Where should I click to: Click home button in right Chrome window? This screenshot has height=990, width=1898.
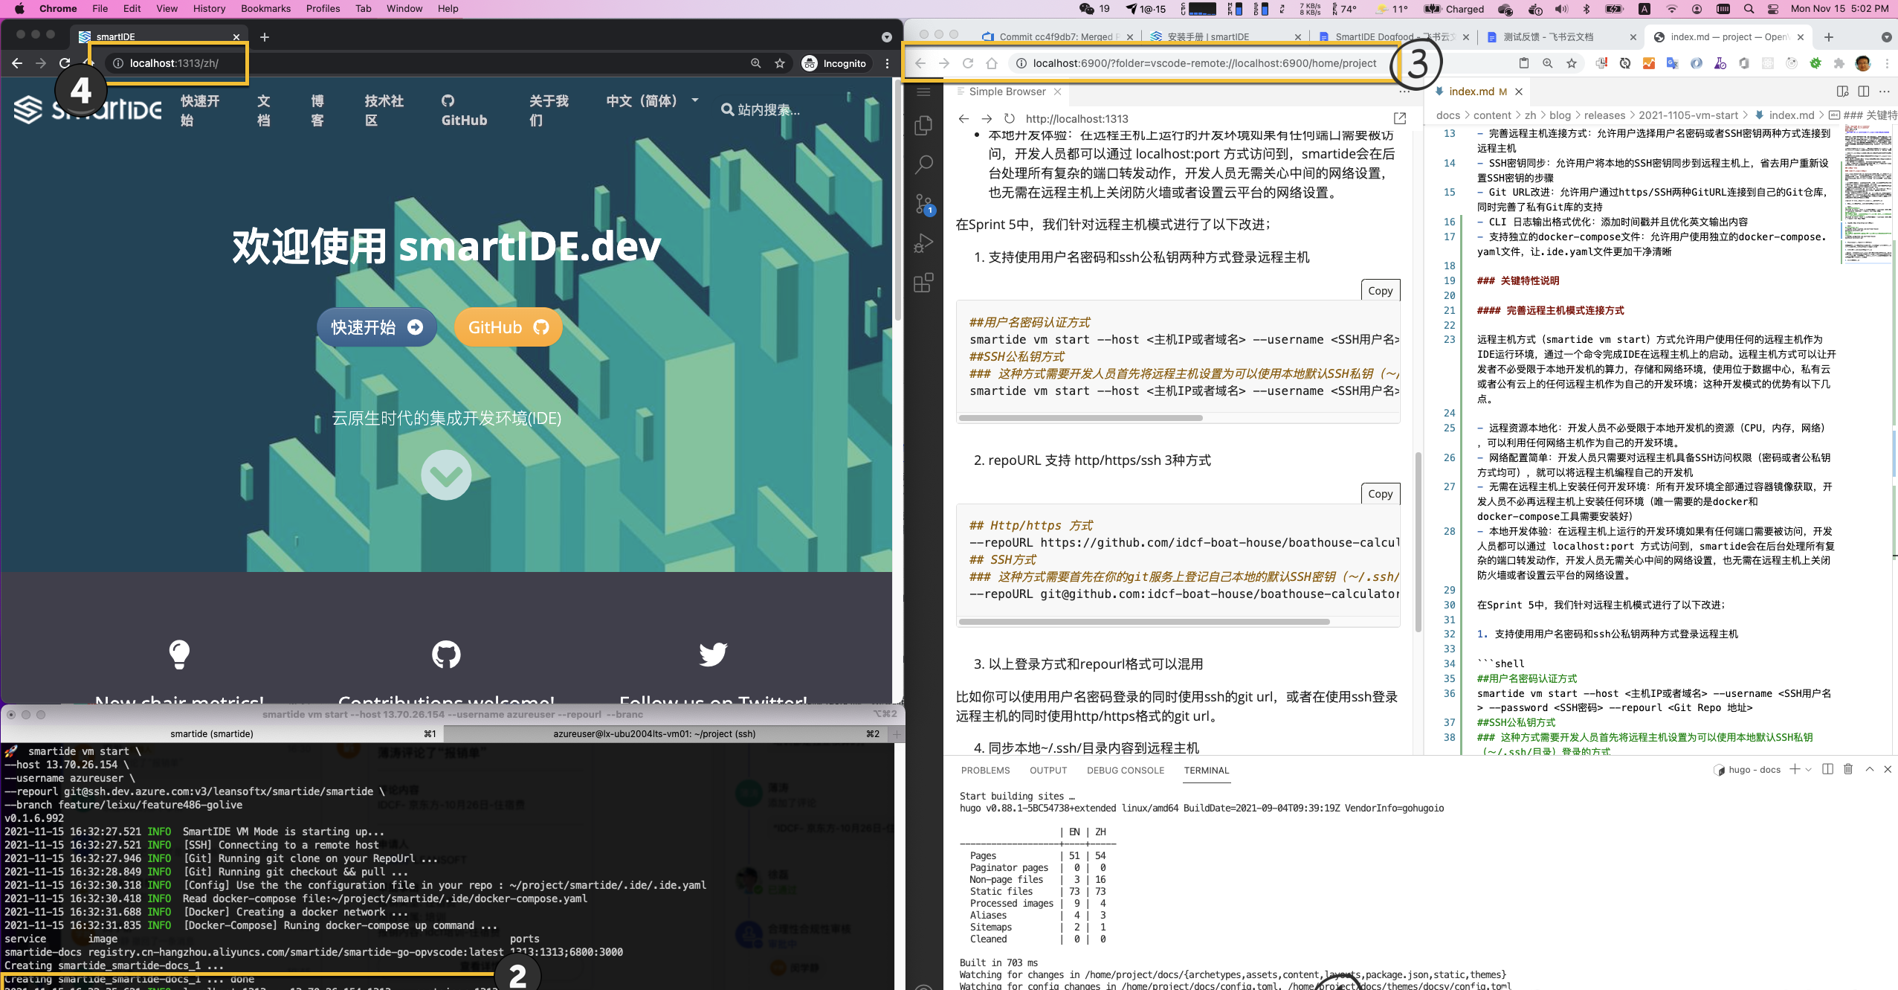(992, 63)
